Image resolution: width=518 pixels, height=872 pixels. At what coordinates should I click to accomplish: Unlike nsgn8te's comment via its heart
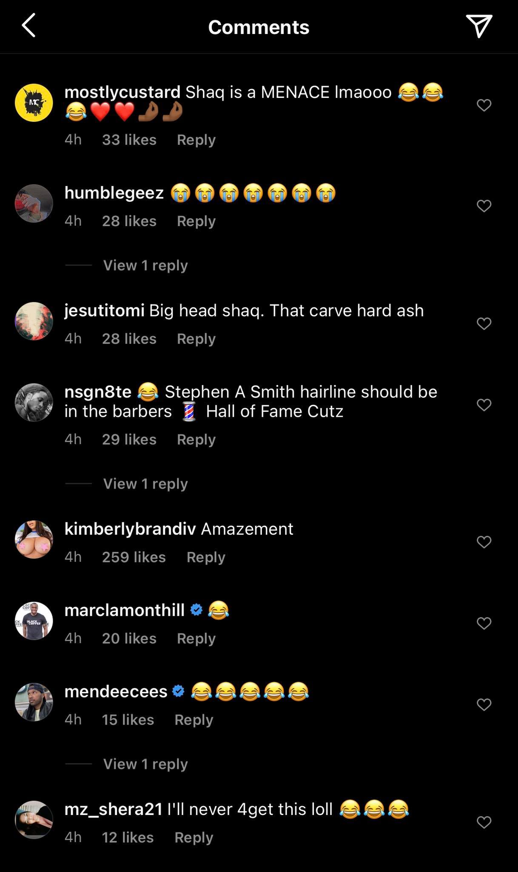coord(484,404)
